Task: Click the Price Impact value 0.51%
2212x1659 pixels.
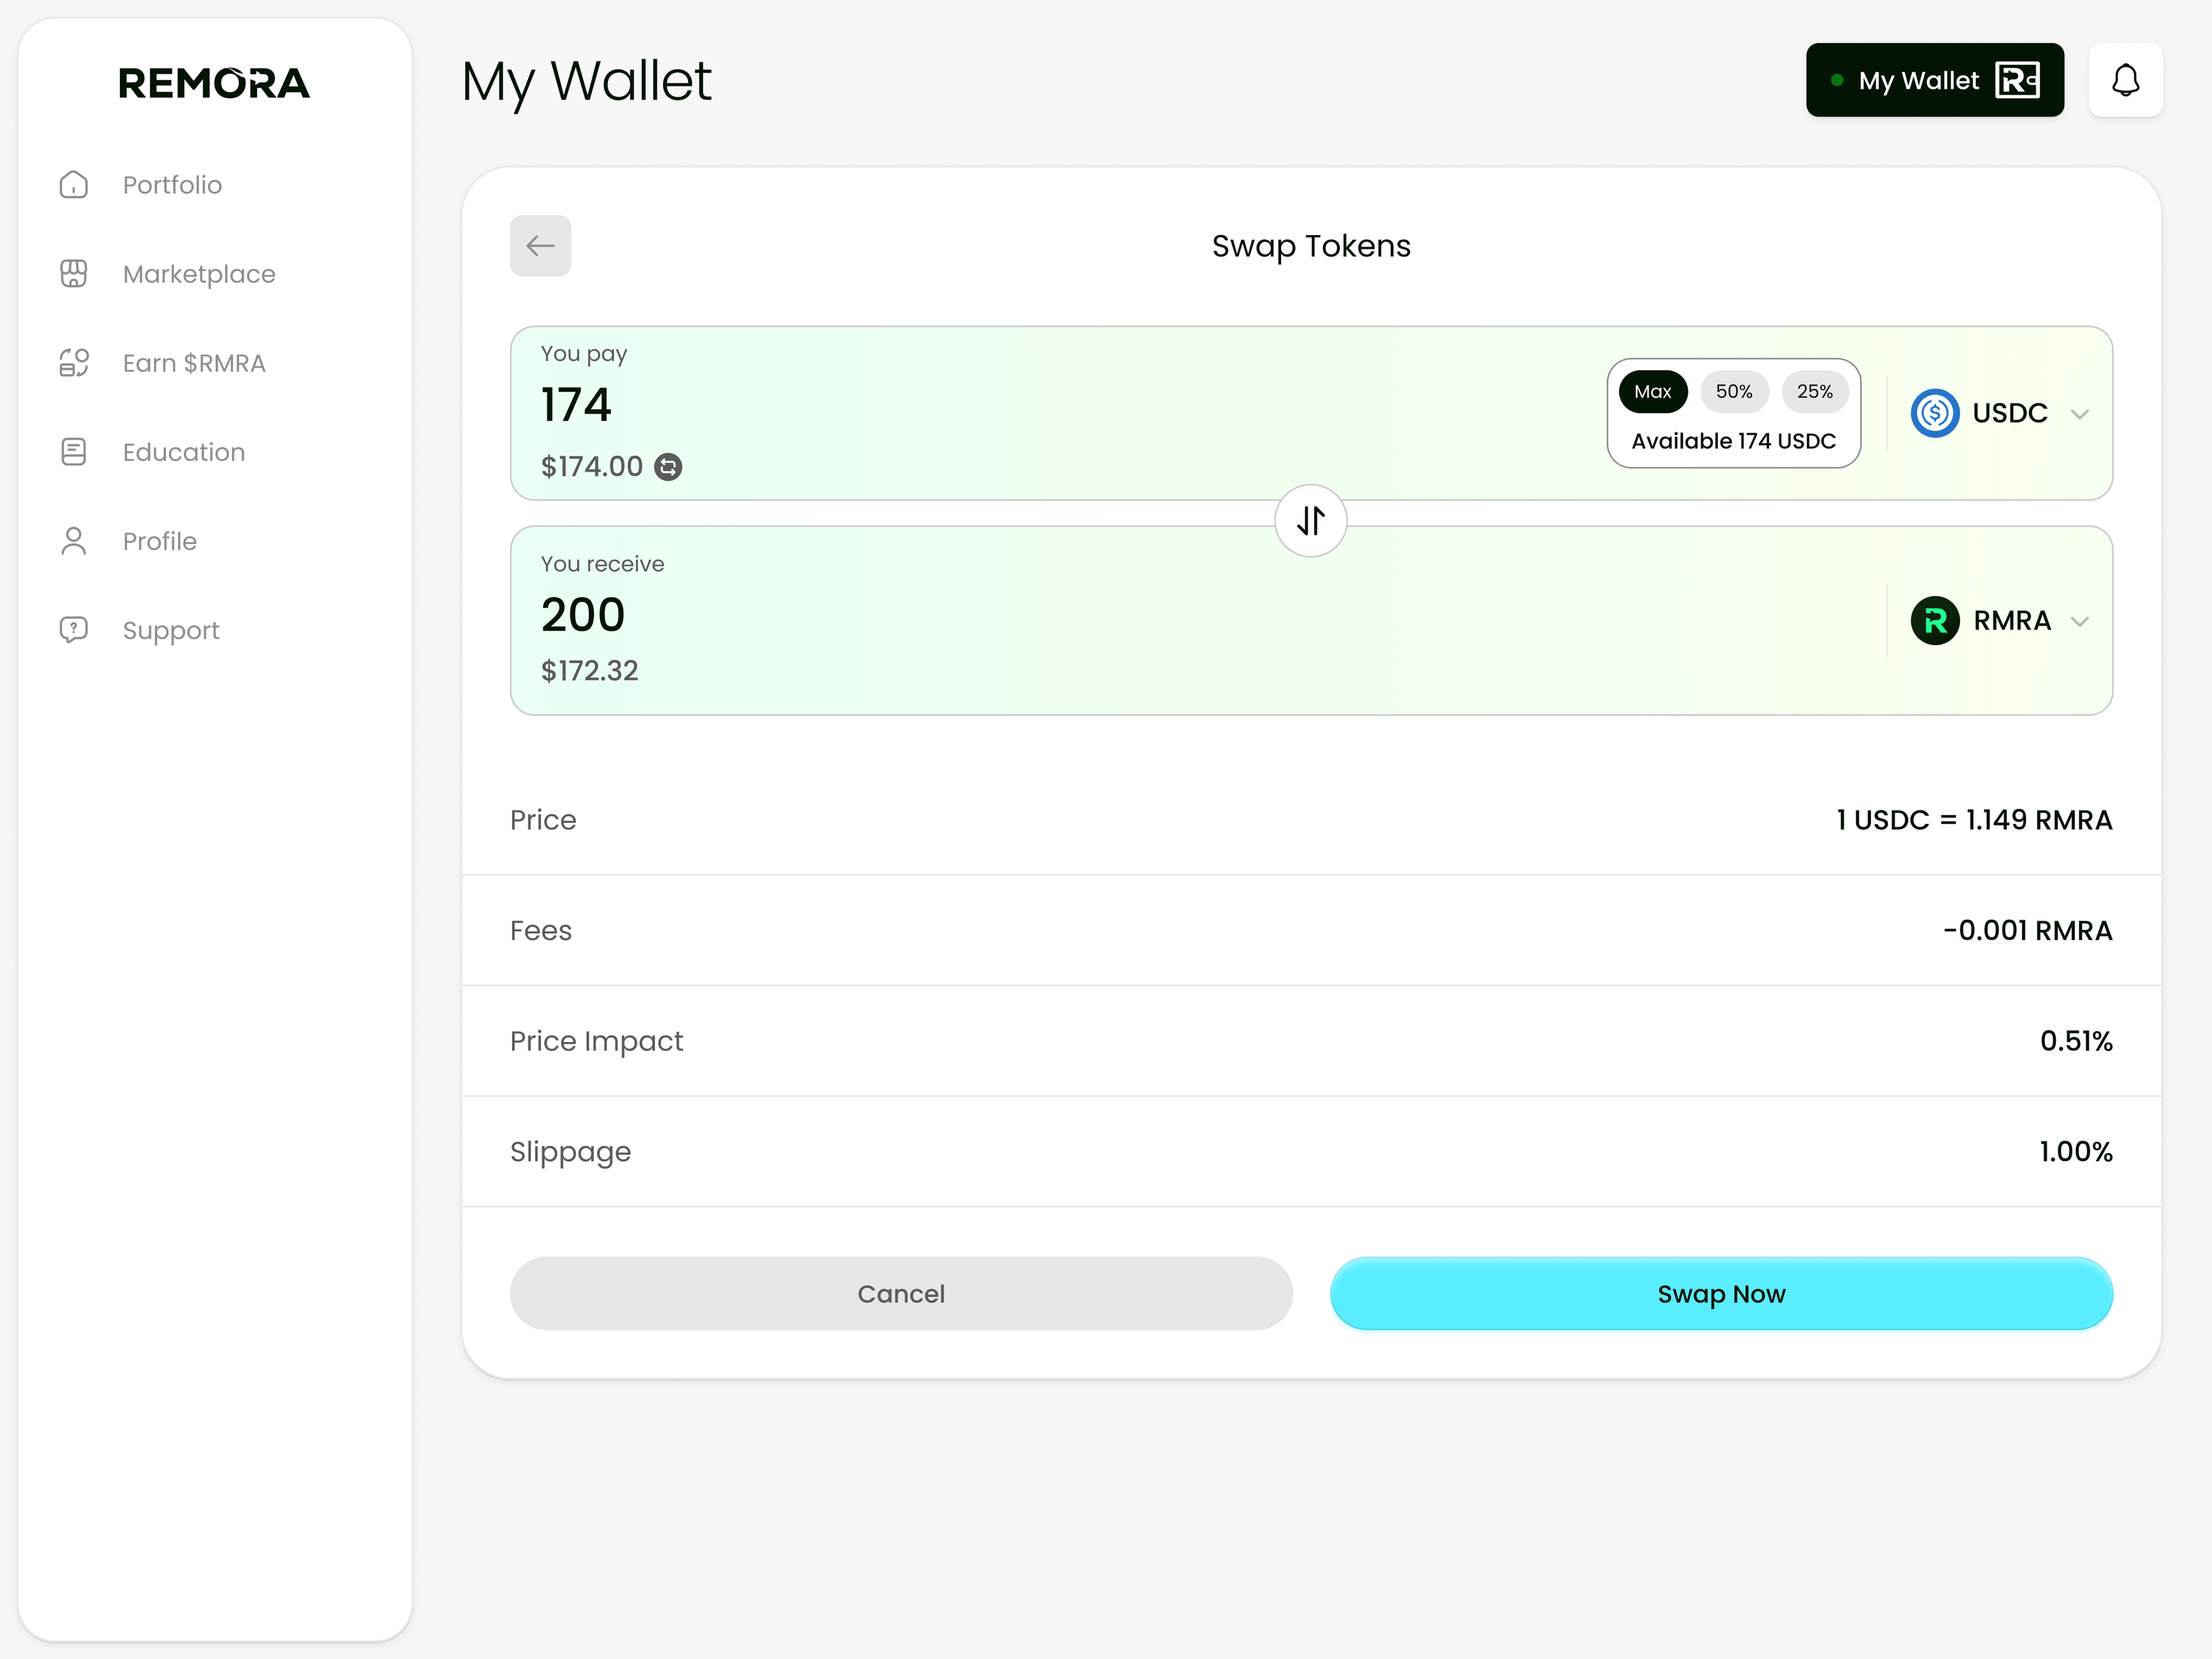Action: (2076, 1041)
